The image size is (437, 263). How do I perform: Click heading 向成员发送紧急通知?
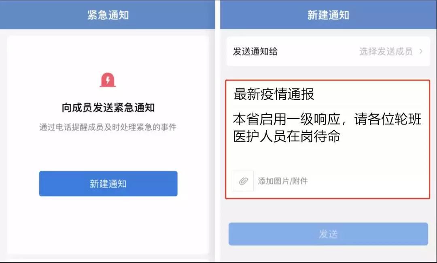point(108,107)
